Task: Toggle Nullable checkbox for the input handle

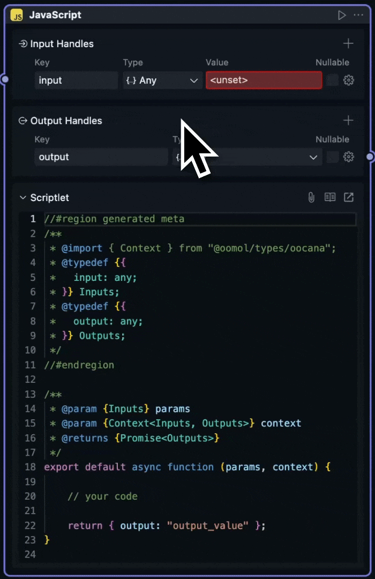Action: click(333, 80)
